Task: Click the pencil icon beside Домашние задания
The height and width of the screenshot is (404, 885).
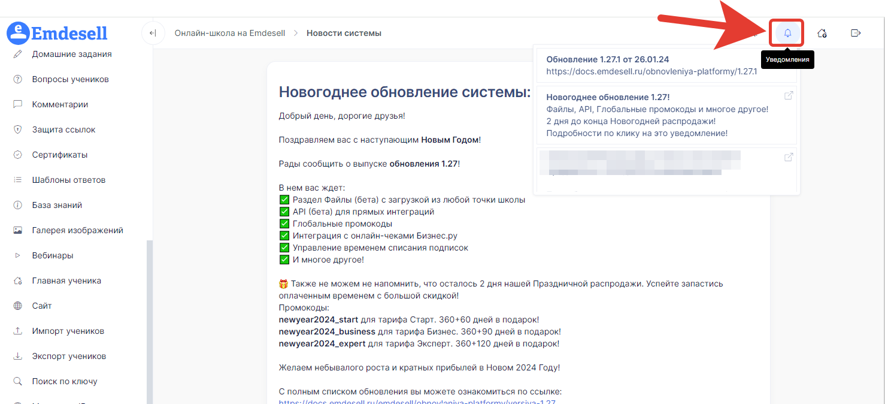Action: (x=18, y=54)
